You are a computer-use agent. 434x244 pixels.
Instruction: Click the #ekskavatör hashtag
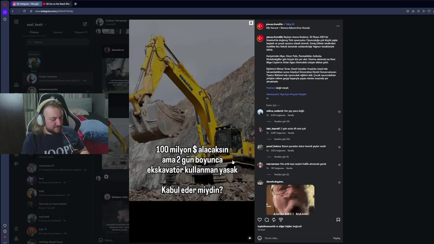pyautogui.click(x=273, y=94)
